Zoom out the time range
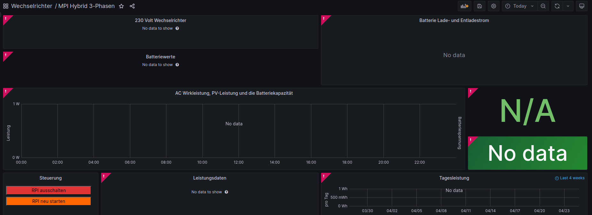This screenshot has width=592, height=215. pyautogui.click(x=543, y=6)
